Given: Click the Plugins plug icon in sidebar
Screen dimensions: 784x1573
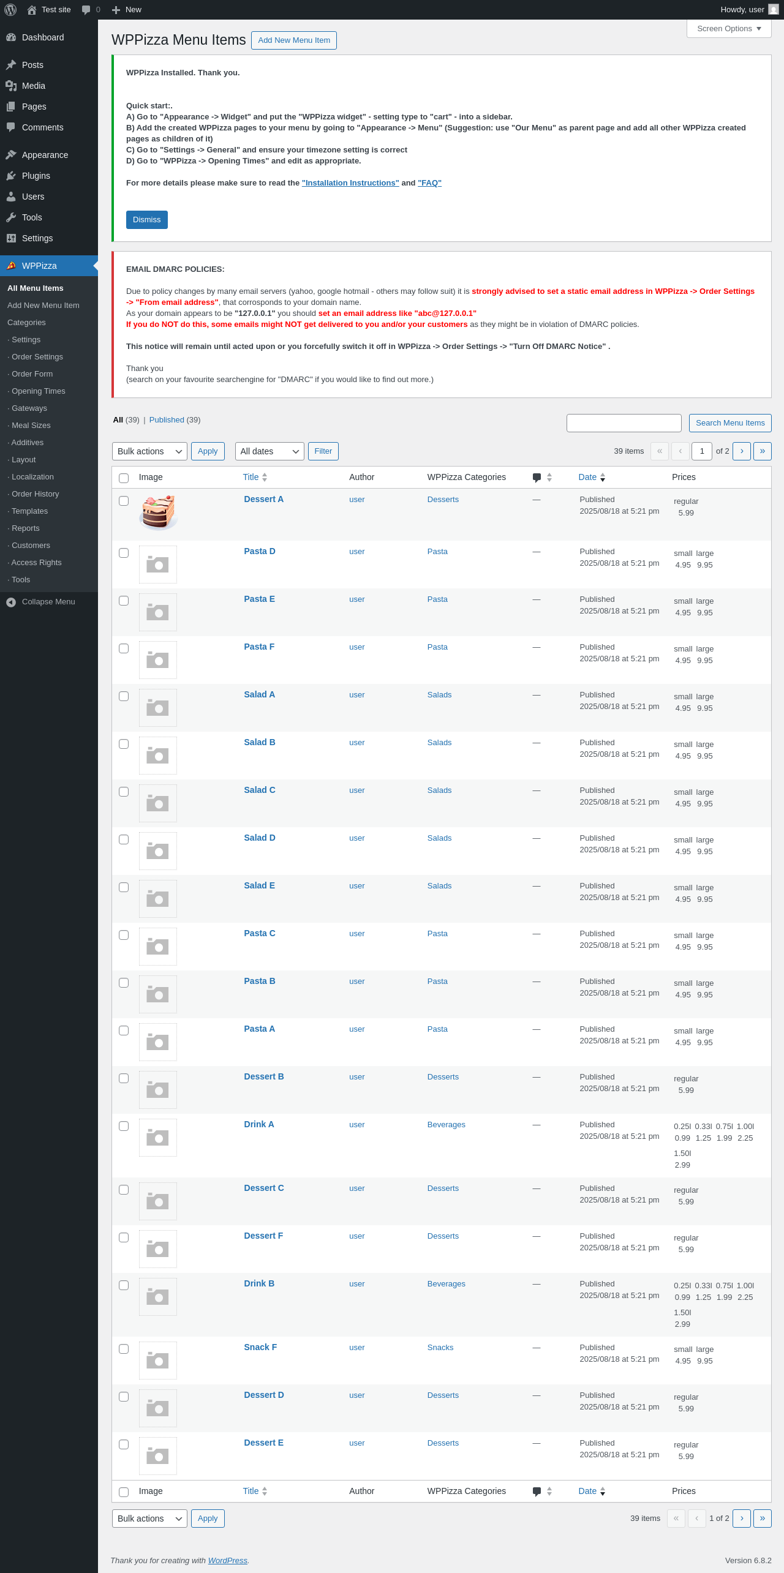Looking at the screenshot, I should 11,176.
